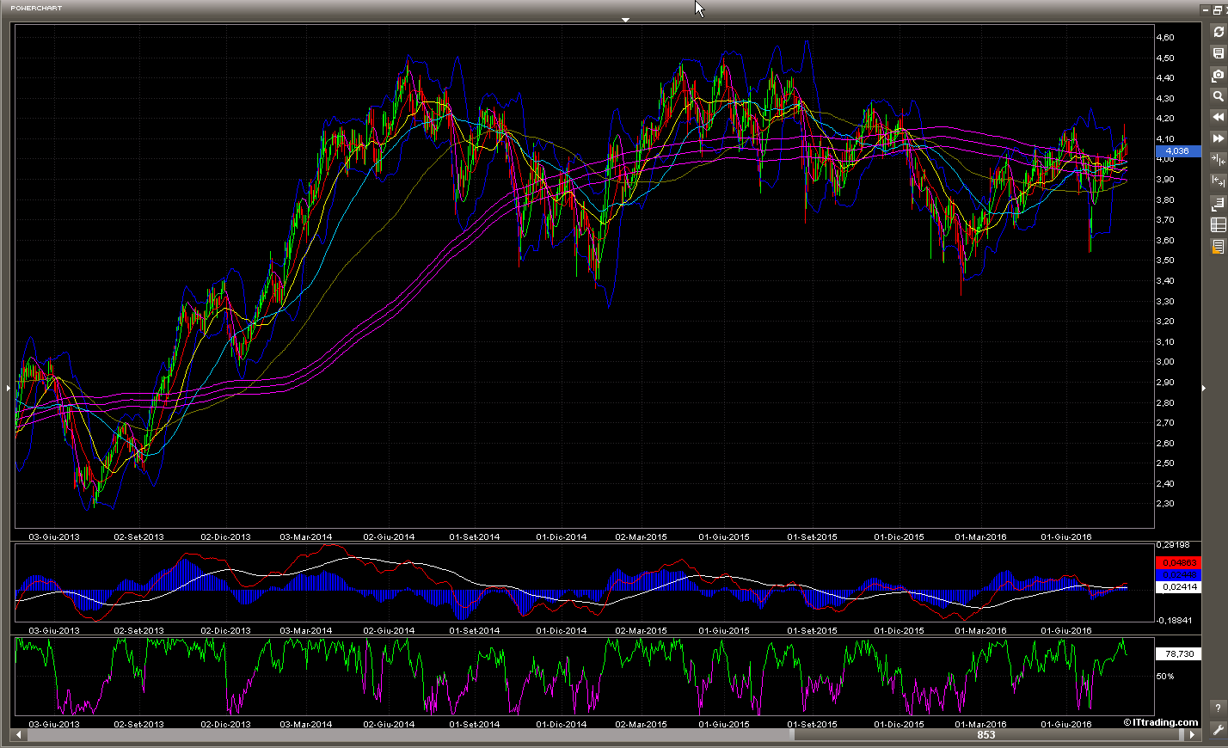Click the current price tag 4,036

pos(1177,151)
